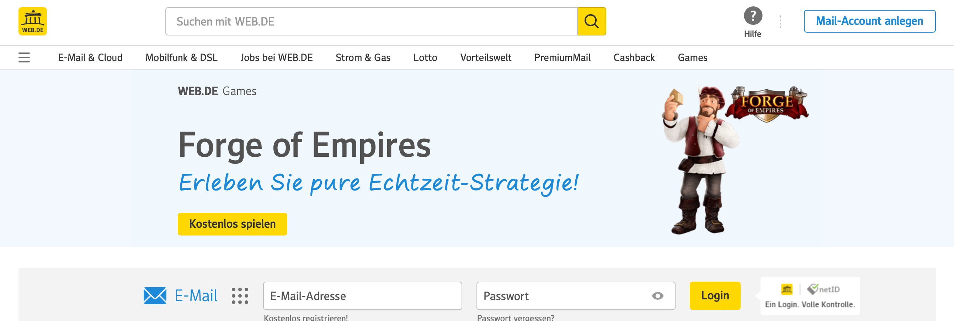The image size is (954, 321).
Task: Click the yellow search magnifier button
Action: point(591,21)
